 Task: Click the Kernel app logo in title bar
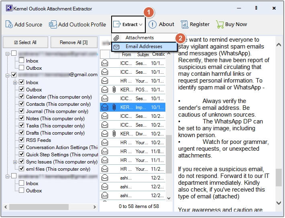click(9, 8)
